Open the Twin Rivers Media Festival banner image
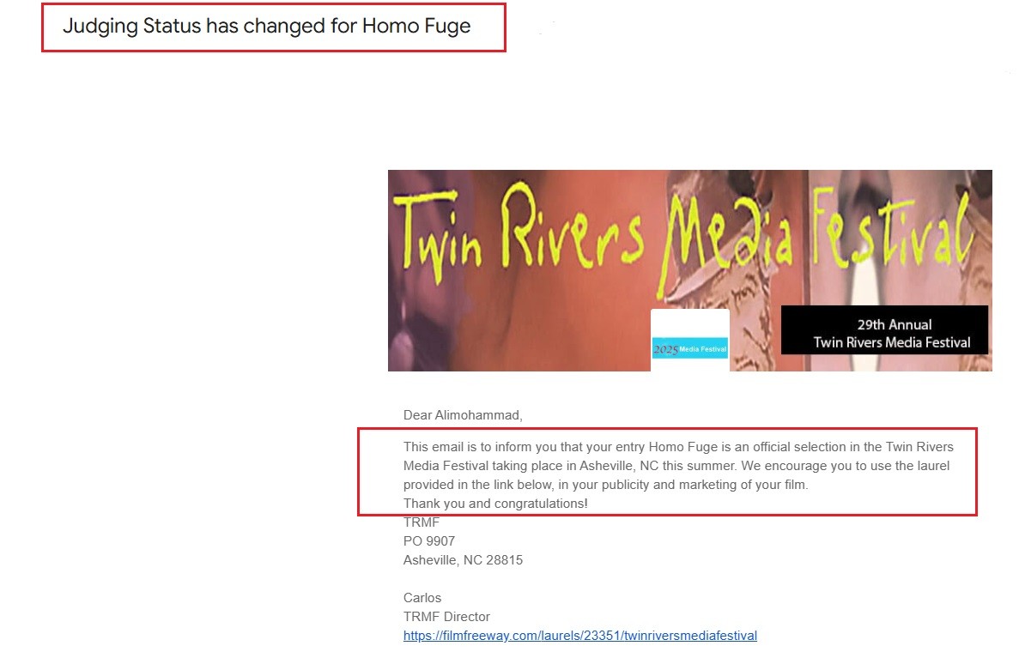 (x=689, y=270)
